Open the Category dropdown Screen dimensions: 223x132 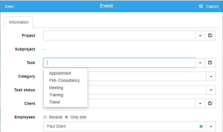[211, 77]
